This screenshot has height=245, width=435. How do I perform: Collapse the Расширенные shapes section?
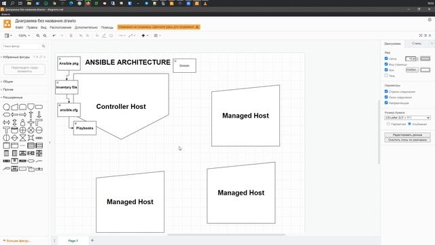(x=12, y=97)
